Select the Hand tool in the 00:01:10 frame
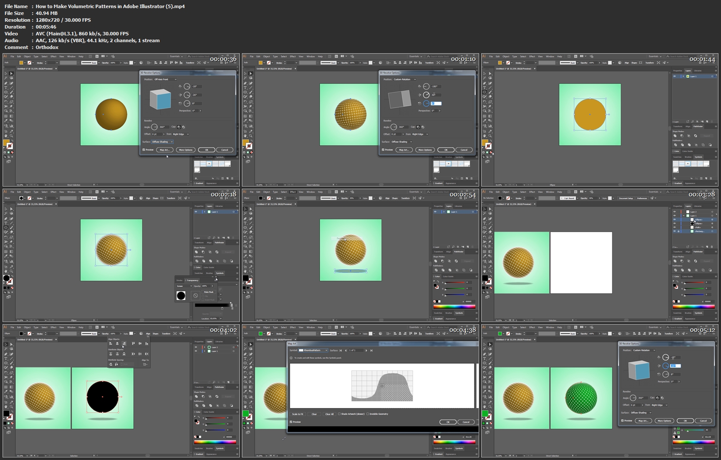Viewport: 721px width, 460px height. [x=245, y=135]
